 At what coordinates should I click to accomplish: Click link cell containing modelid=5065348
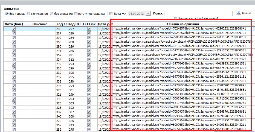pos(183,99)
